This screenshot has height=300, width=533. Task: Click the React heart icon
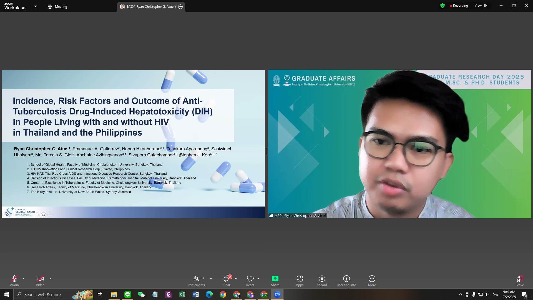pos(250,279)
